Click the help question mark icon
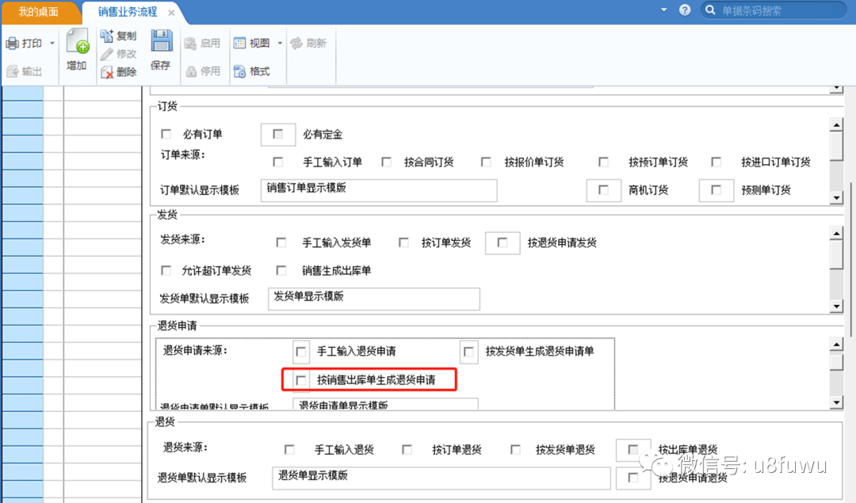This screenshot has width=856, height=503. [686, 10]
